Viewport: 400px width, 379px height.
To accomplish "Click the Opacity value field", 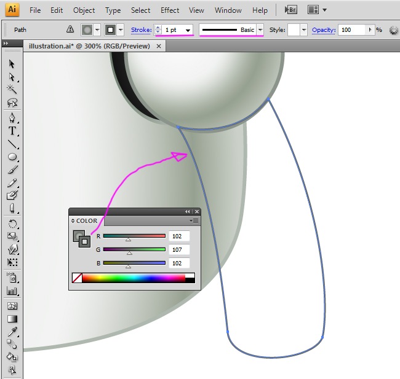I will [x=353, y=30].
